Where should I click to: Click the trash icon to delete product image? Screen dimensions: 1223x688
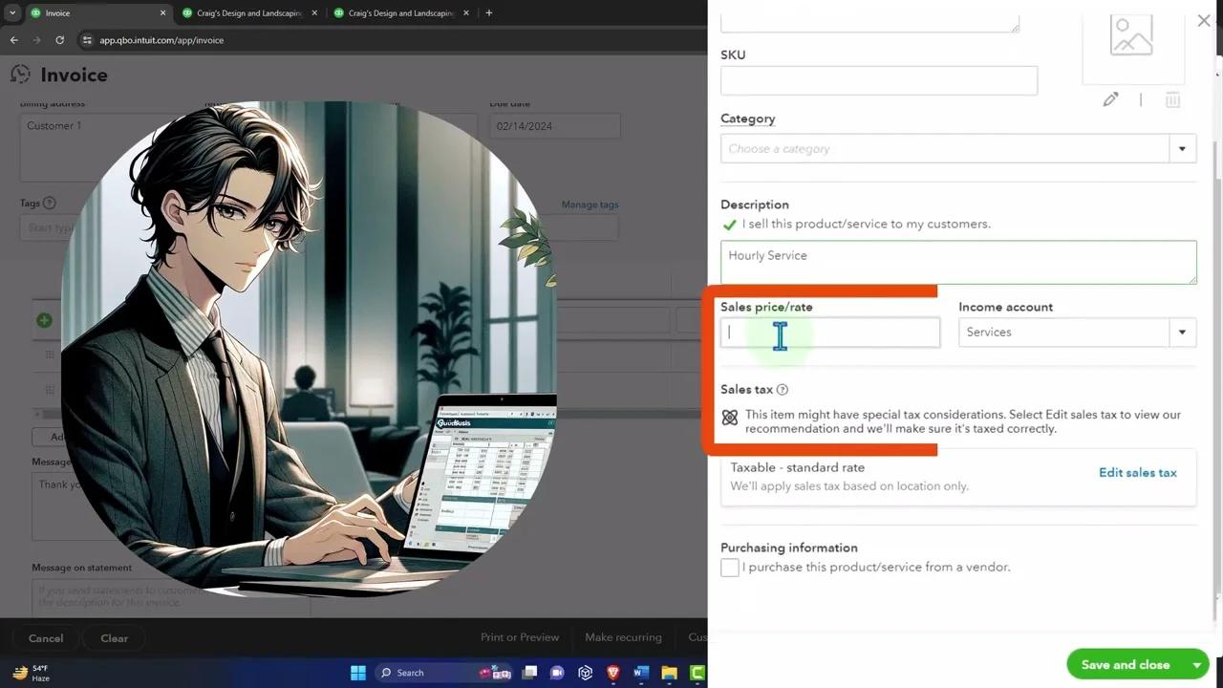coord(1172,99)
